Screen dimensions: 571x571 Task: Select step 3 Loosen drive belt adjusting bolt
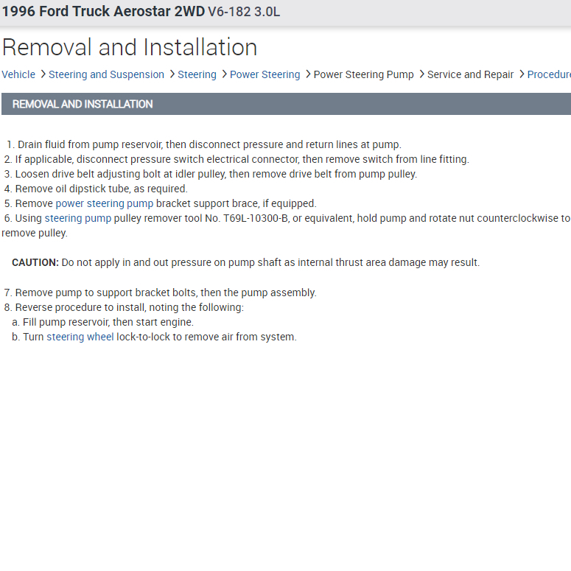pos(211,174)
